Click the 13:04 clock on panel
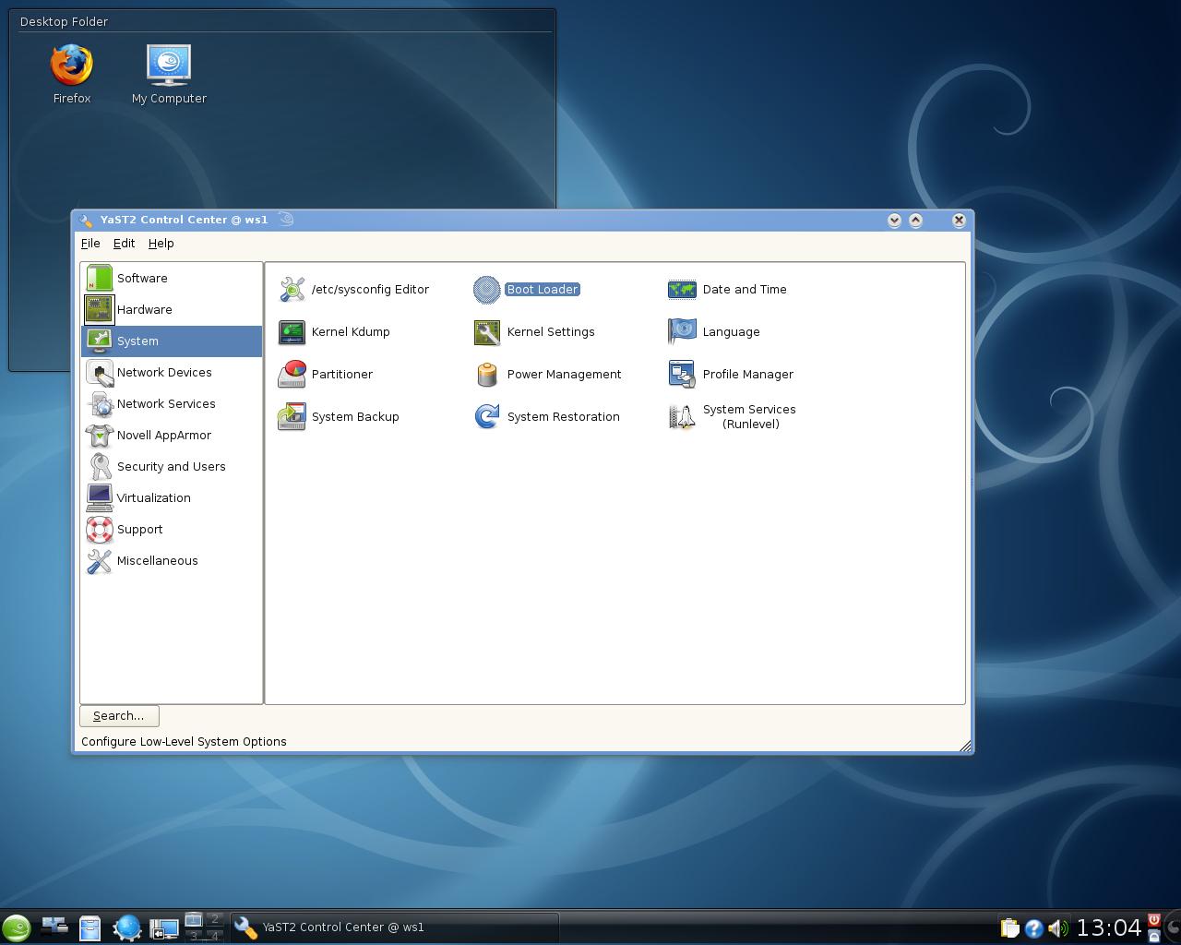The width and height of the screenshot is (1181, 945). pyautogui.click(x=1109, y=927)
